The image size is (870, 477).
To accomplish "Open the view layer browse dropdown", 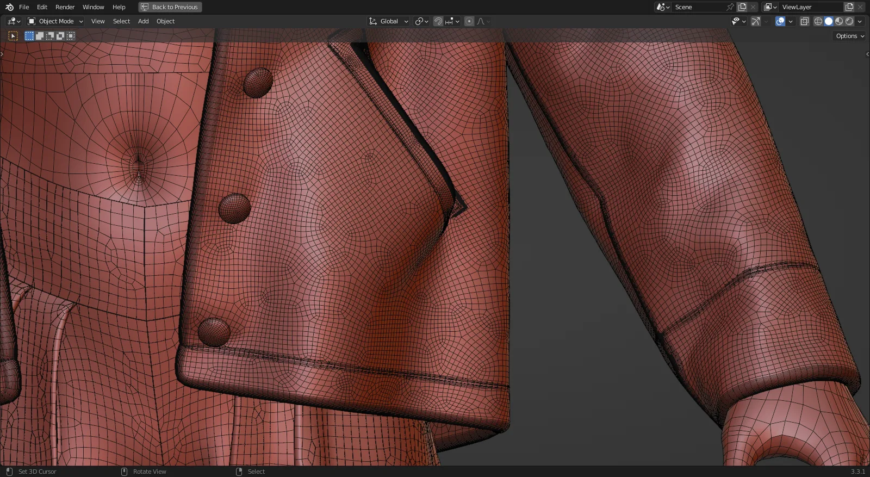I will [x=770, y=7].
